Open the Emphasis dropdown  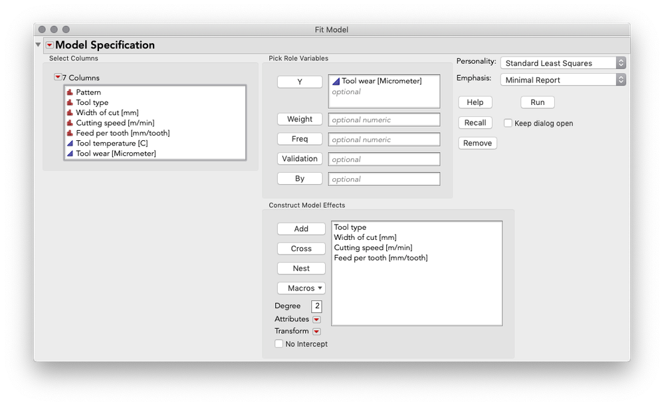(563, 80)
